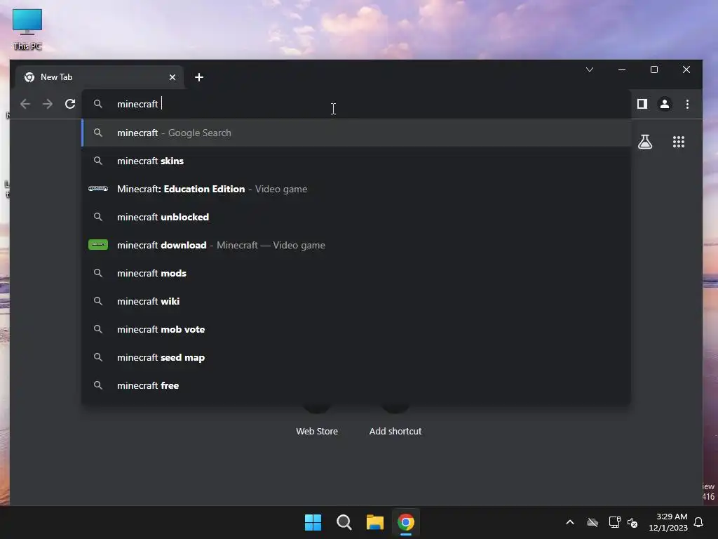Image resolution: width=718 pixels, height=539 pixels.
Task: Open the Chrome side panel
Action: point(642,104)
